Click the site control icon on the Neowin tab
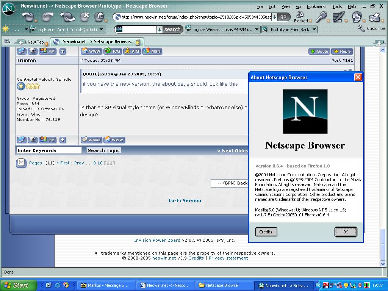388x291 pixels. pyautogui.click(x=138, y=42)
